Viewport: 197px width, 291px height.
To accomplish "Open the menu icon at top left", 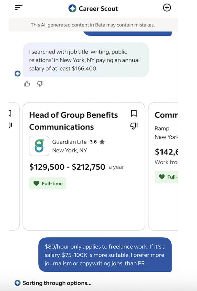I will (18, 8).
